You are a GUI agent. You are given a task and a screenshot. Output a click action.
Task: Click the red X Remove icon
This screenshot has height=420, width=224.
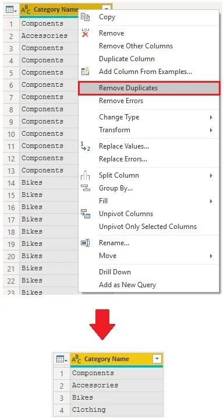(x=85, y=33)
